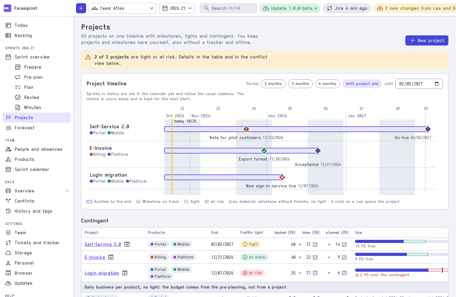Screen dimensions: 456x297
Task: Open the Prepare step
Action: pos(41,67)
